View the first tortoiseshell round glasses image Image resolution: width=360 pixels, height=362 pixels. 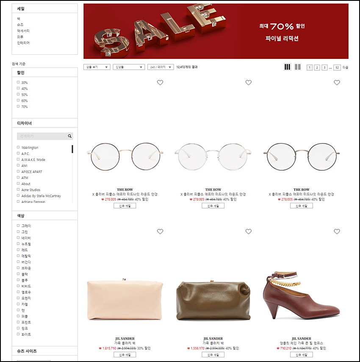125,156
